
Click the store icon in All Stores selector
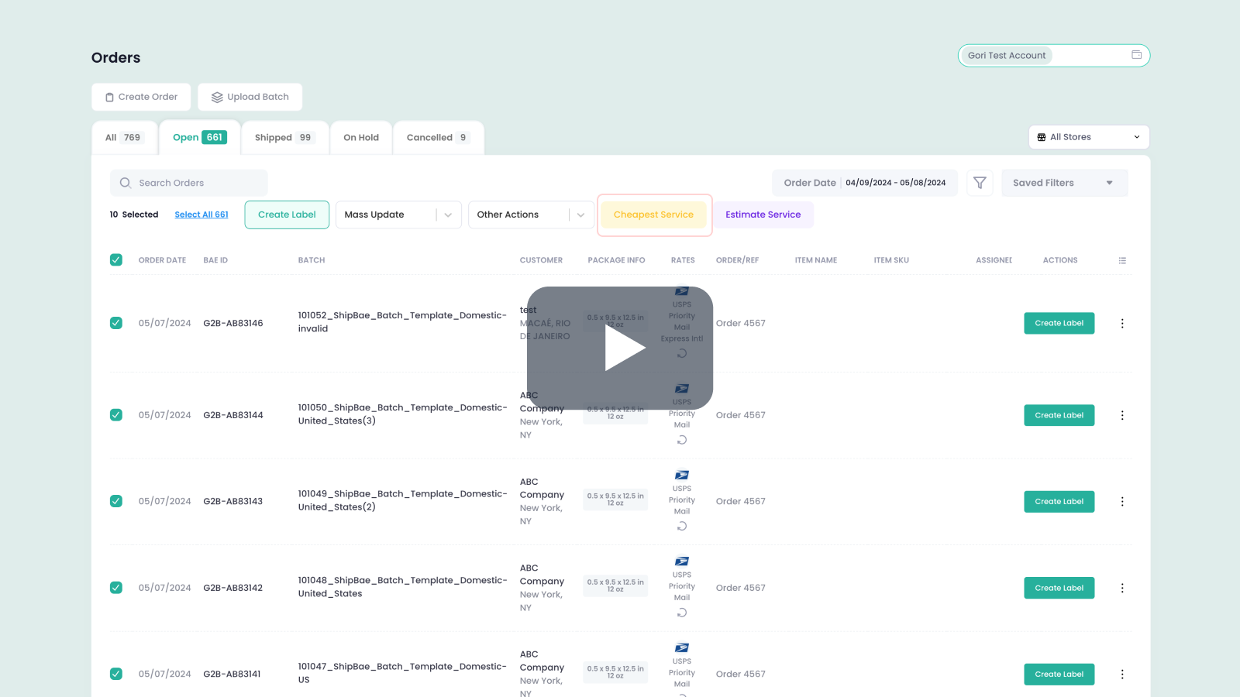point(1042,136)
